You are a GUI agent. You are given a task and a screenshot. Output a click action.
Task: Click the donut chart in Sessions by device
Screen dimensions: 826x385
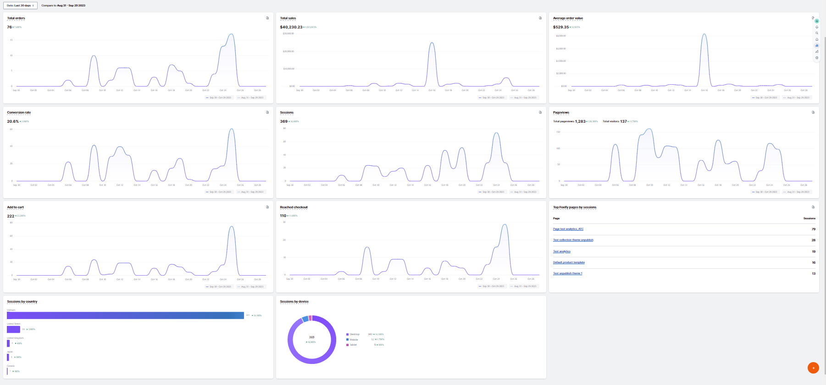pyautogui.click(x=312, y=340)
